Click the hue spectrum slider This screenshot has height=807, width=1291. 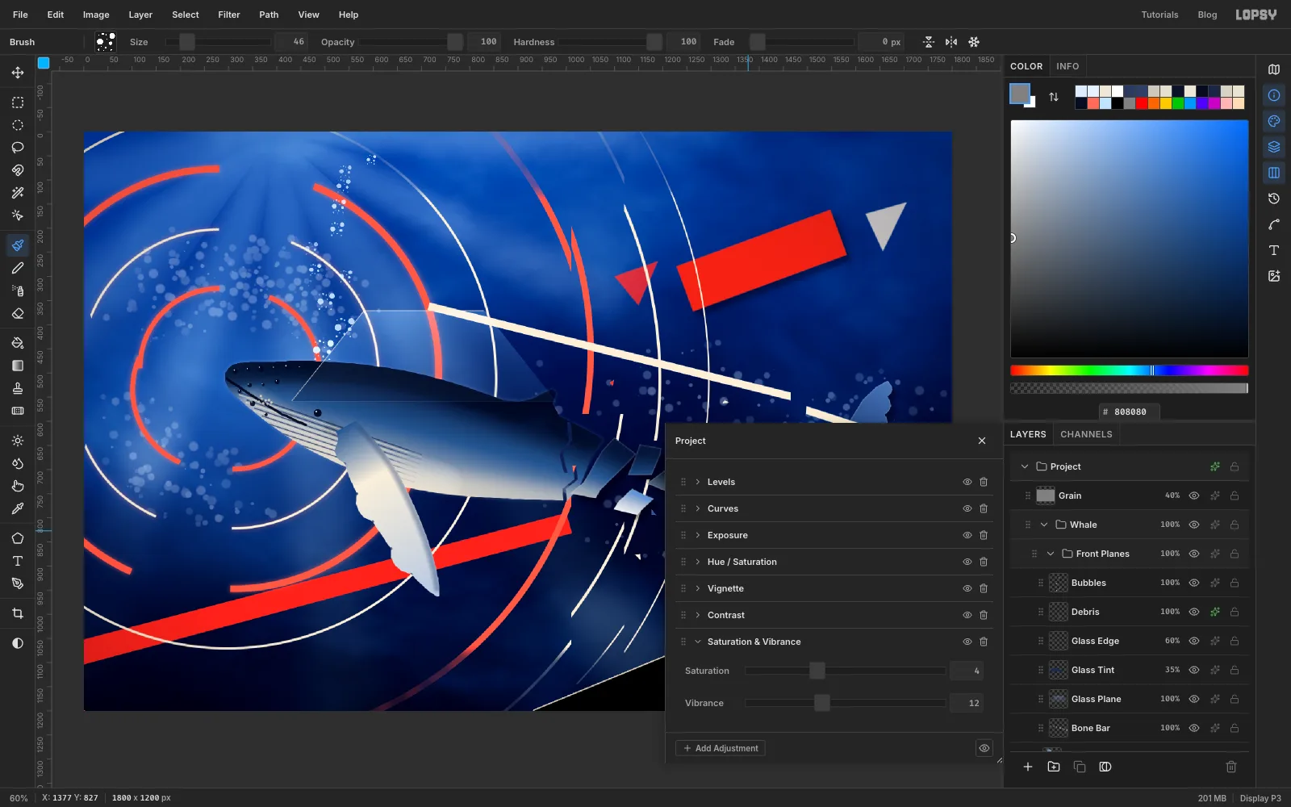click(x=1129, y=370)
